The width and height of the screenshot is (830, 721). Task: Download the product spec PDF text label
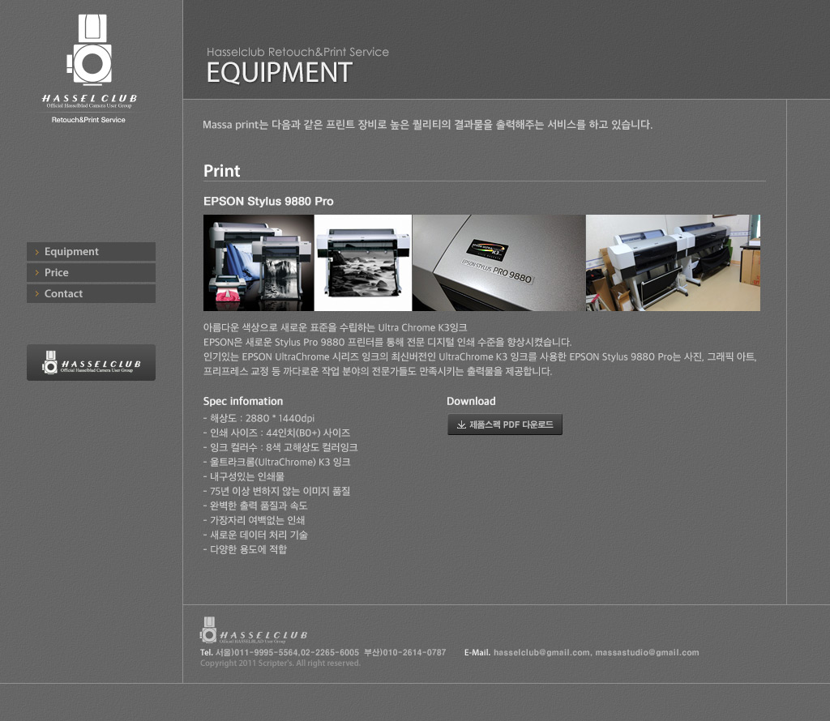[511, 424]
